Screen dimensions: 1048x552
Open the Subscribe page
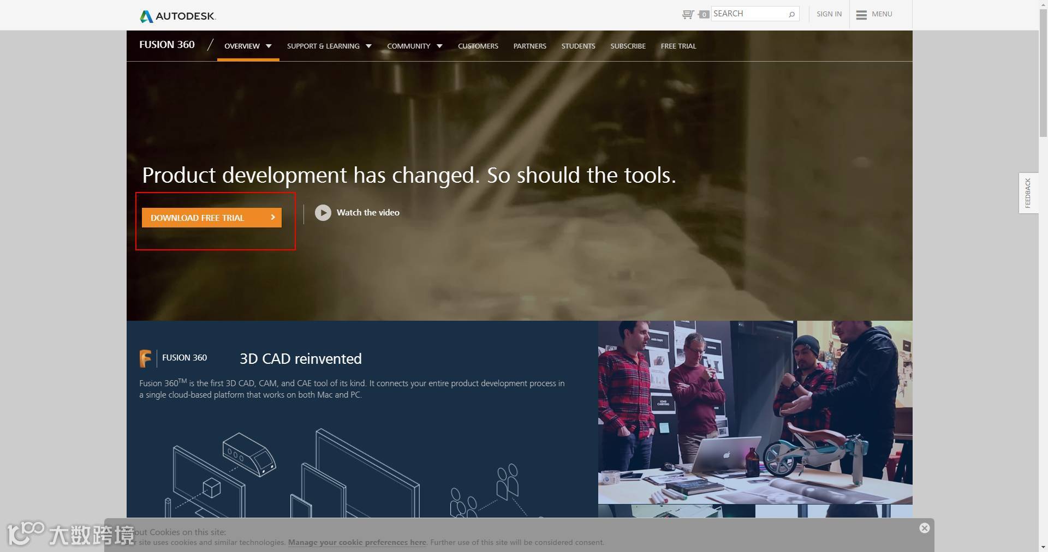[x=628, y=46]
